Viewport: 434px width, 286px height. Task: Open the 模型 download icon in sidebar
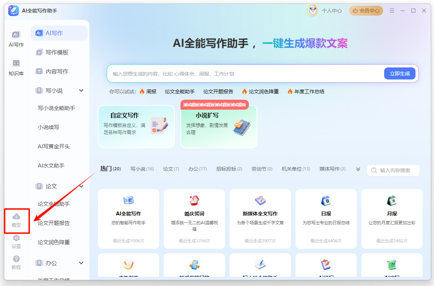coord(16,217)
